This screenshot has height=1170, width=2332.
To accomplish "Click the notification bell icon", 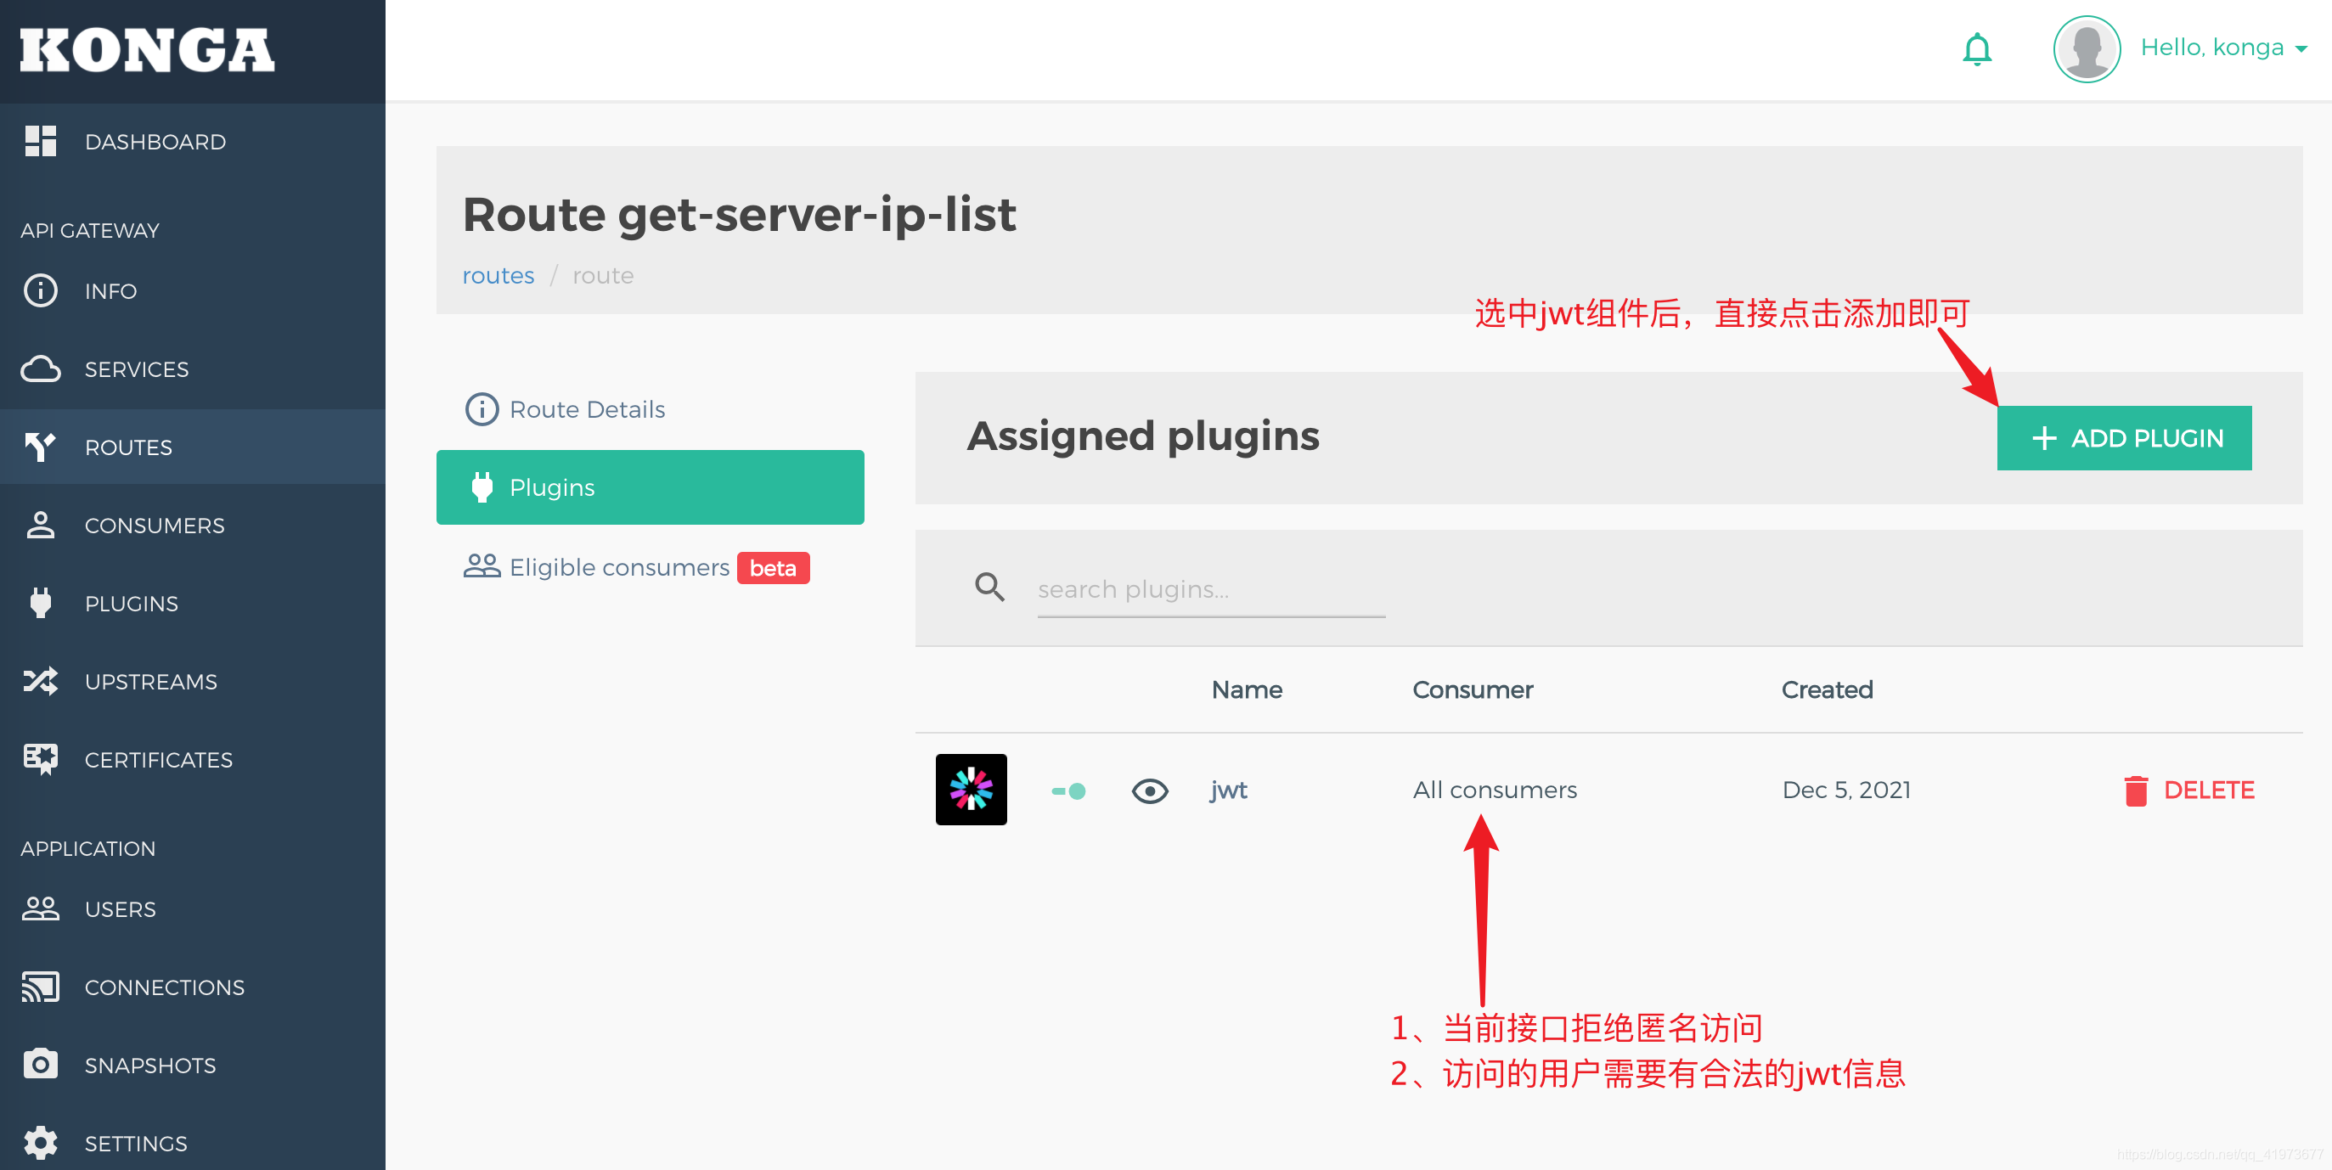I will (x=1976, y=49).
